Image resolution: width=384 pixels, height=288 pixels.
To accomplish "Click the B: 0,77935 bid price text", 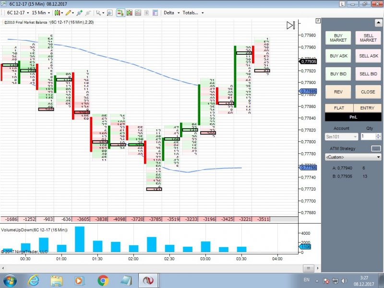I will point(342,176).
